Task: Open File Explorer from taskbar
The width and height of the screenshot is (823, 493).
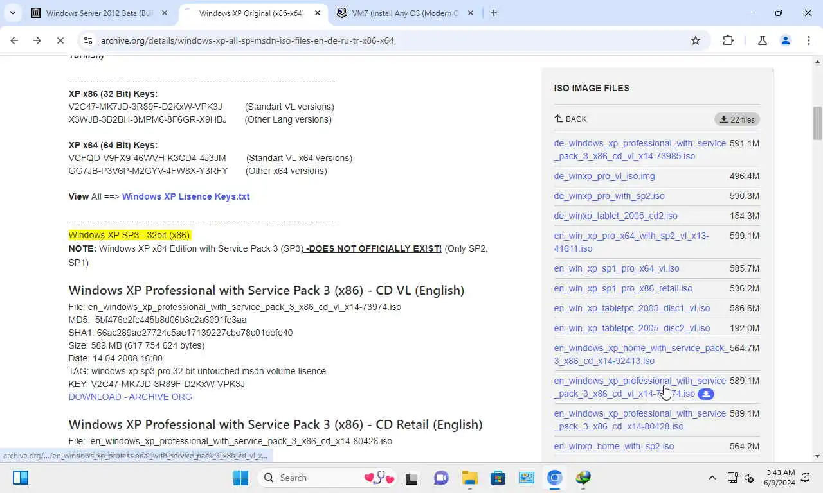Action: [470, 478]
